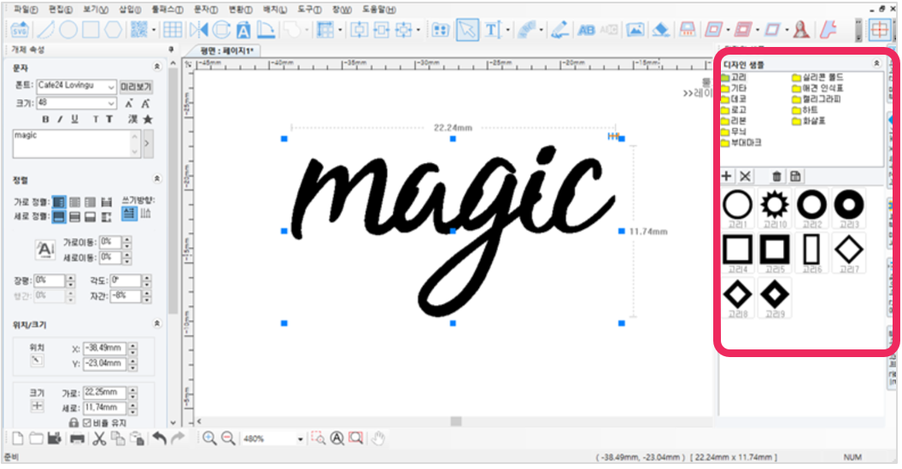The width and height of the screenshot is (902, 469).
Task: Toggle Bold text formatting
Action: coord(45,119)
